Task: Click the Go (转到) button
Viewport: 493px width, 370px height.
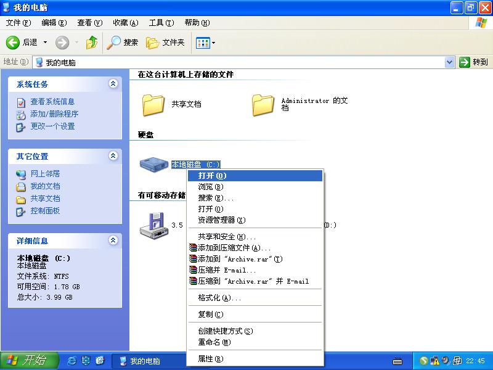Action: tap(473, 62)
